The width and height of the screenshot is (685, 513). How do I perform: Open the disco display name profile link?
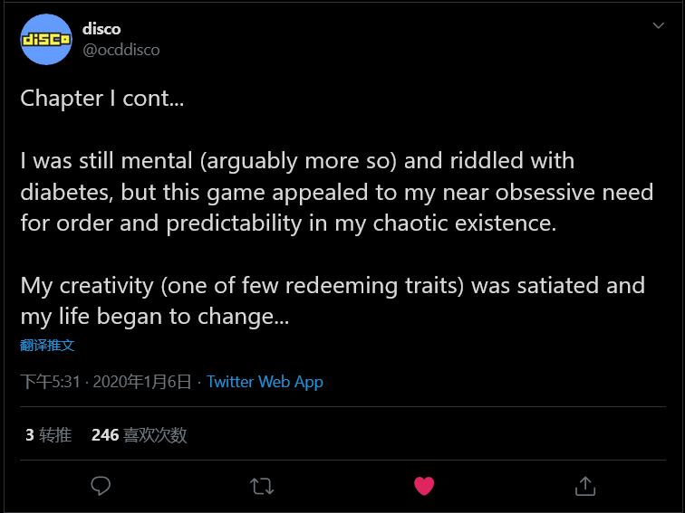click(x=101, y=28)
